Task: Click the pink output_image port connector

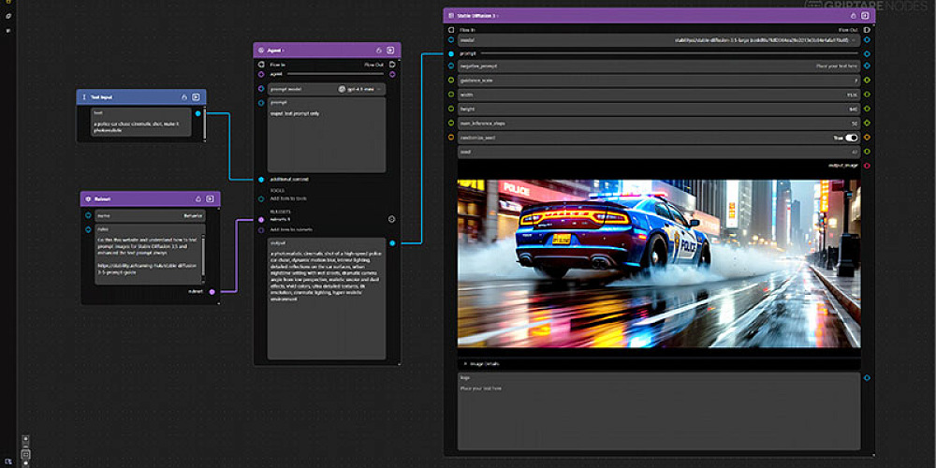Action: pyautogui.click(x=867, y=166)
